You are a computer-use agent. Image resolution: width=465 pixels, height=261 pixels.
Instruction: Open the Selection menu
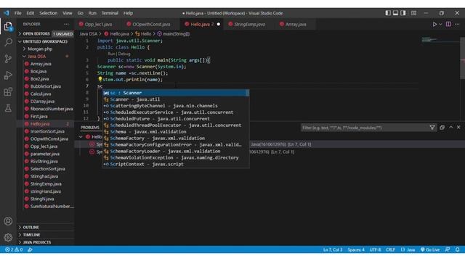tap(49, 13)
